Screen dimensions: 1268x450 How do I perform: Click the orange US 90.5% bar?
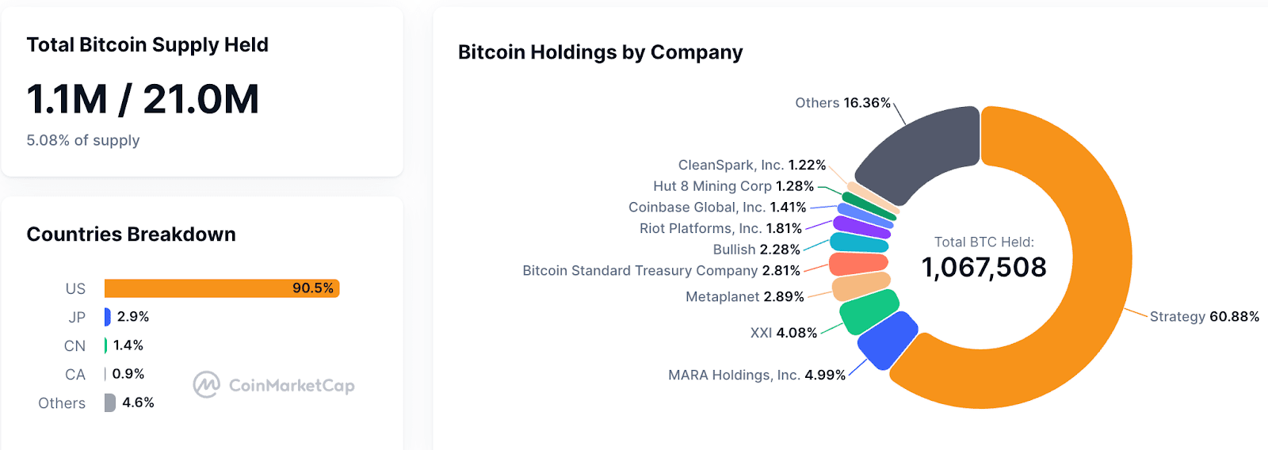[x=222, y=288]
